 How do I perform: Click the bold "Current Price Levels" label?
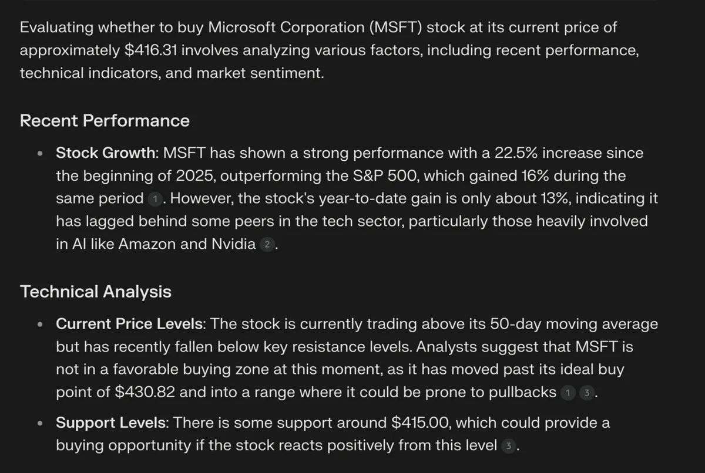tap(130, 324)
